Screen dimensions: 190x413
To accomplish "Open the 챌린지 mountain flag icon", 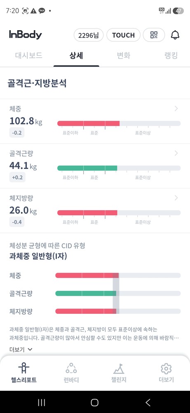I will click(x=119, y=368).
